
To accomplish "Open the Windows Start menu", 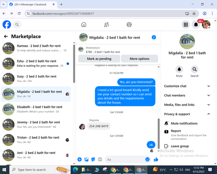I will (4, 170).
